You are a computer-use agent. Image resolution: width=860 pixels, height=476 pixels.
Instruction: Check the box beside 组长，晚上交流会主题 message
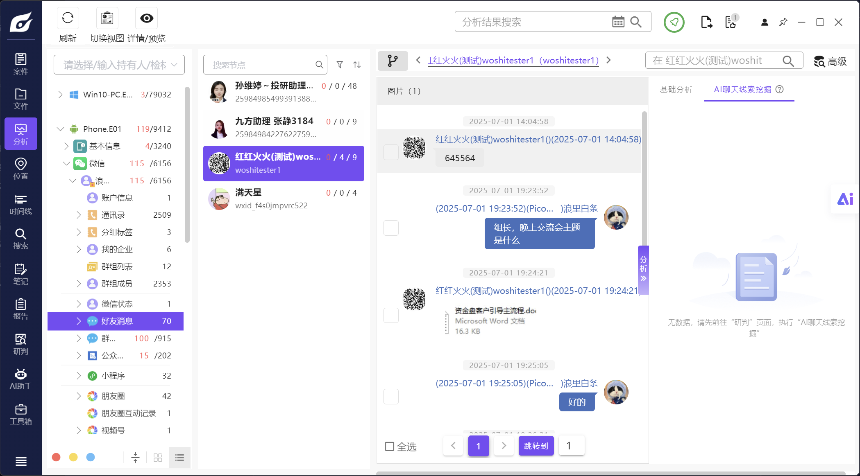point(391,228)
